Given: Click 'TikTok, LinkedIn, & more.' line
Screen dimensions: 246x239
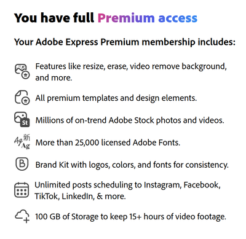Looking at the screenshot, I should (80, 196).
